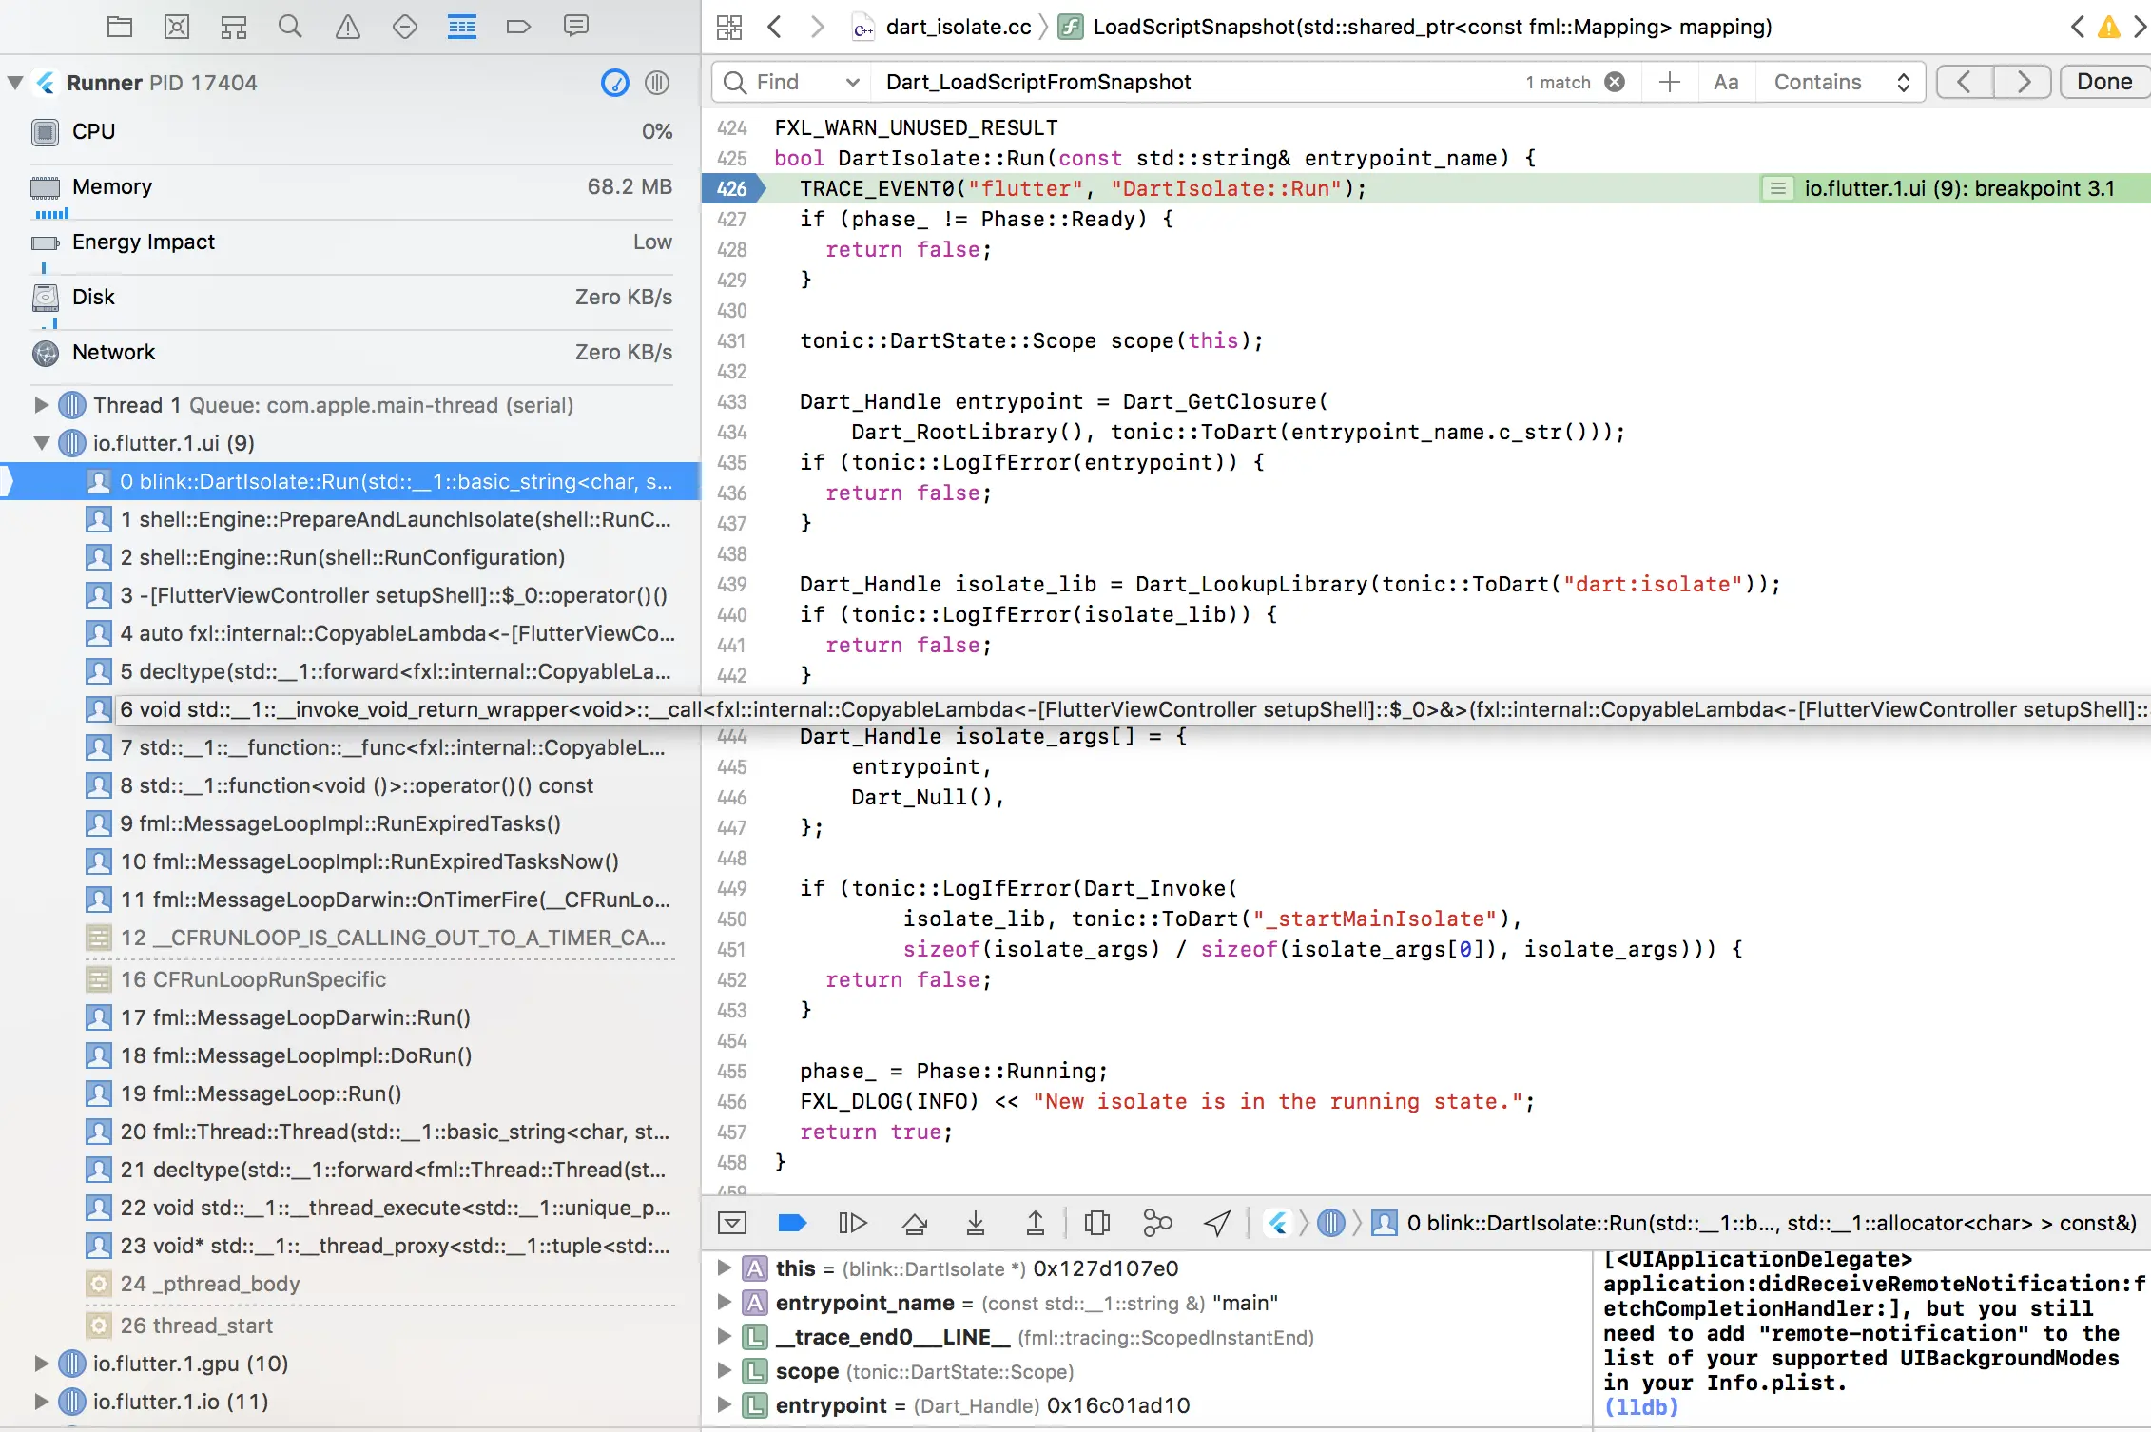The height and width of the screenshot is (1432, 2151).
Task: Toggle the Aa matching option in find bar
Action: (1726, 82)
